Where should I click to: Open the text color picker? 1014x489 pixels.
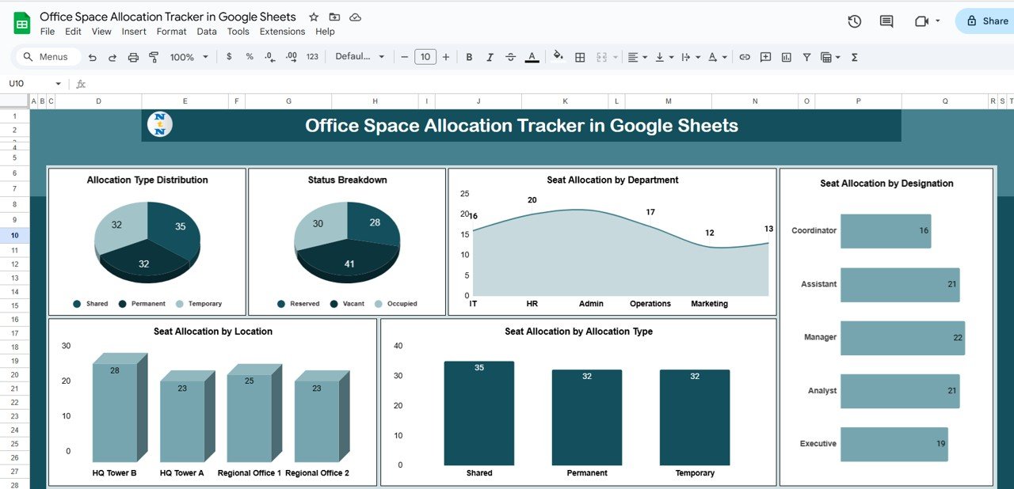pyautogui.click(x=532, y=56)
